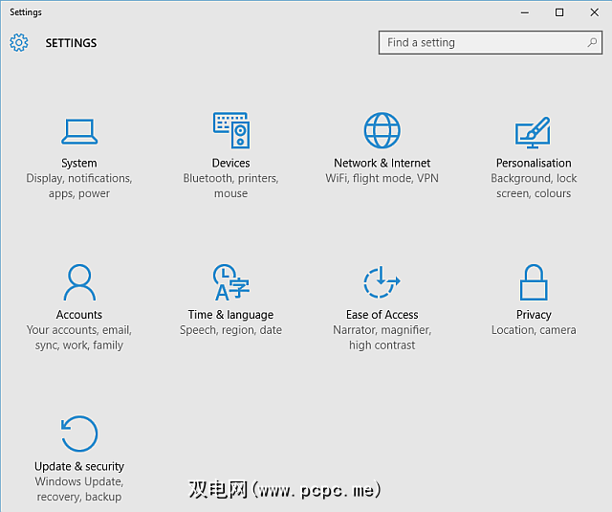Open the 'Time & language' label
This screenshot has height=512, width=612.
[x=230, y=315]
